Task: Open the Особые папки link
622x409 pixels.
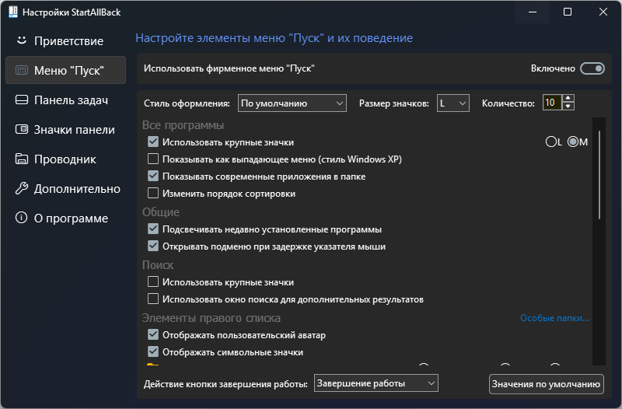Action: coord(554,318)
